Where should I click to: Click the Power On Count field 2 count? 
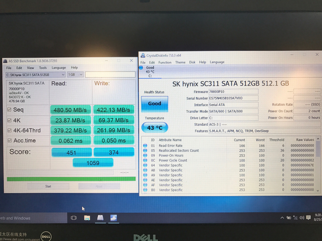pos(307,111)
